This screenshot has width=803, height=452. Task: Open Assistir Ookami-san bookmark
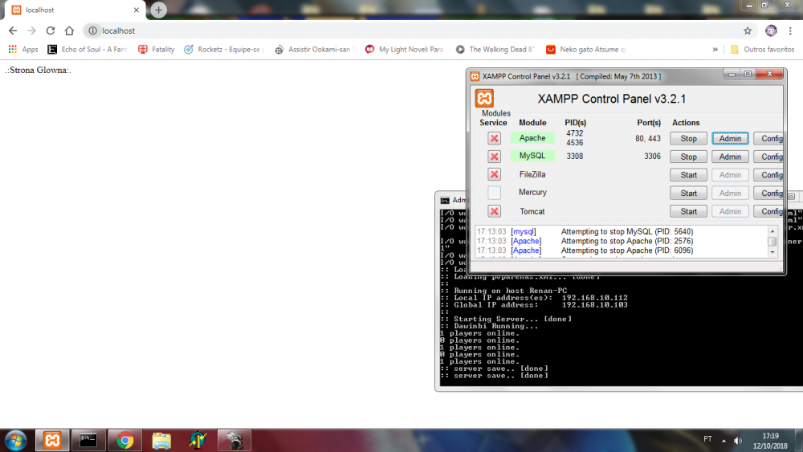[x=315, y=49]
